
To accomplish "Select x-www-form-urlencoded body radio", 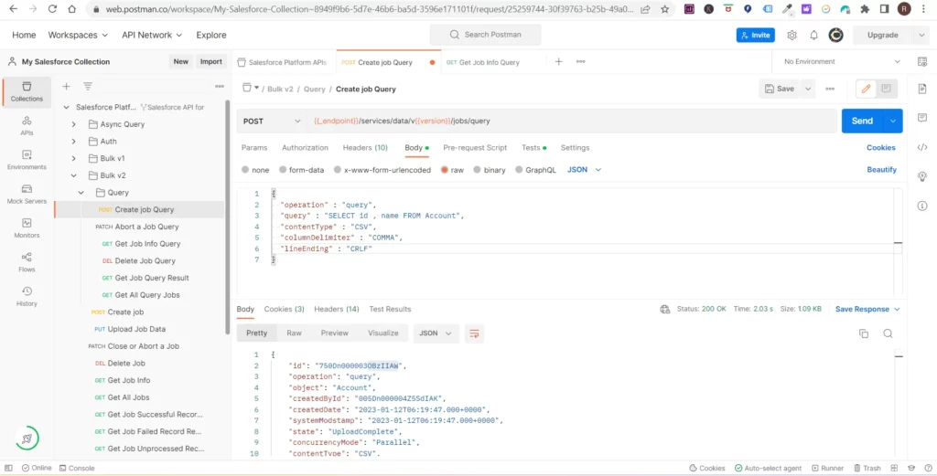I will point(338,170).
